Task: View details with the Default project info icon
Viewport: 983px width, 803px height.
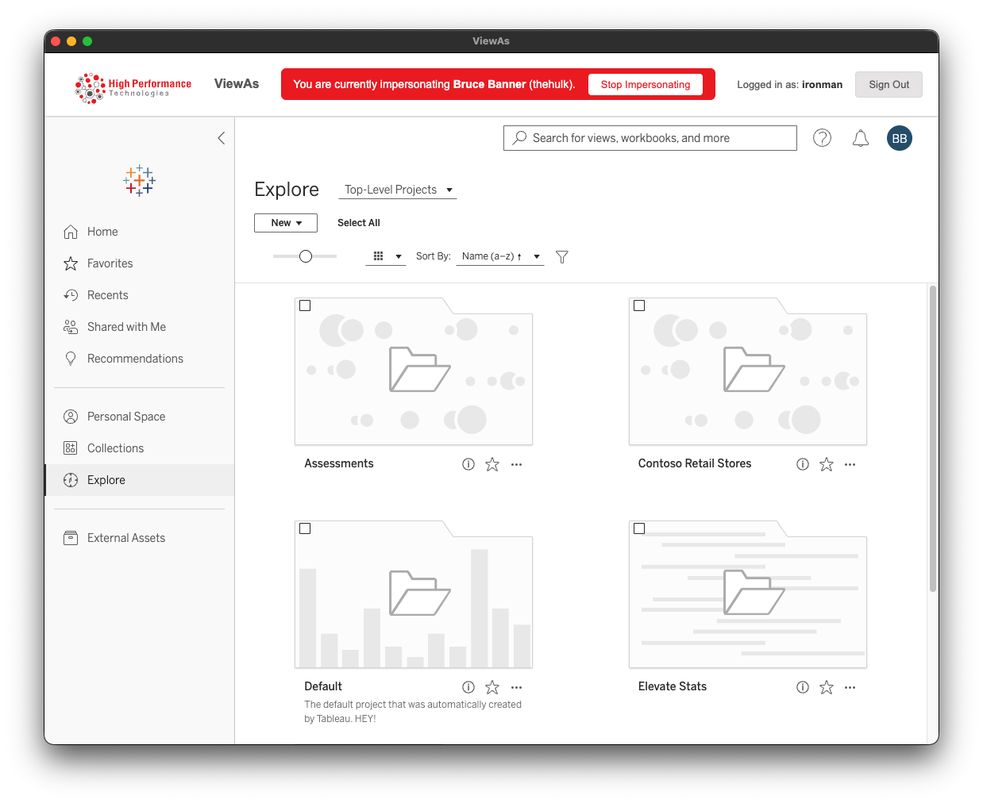Action: click(468, 686)
